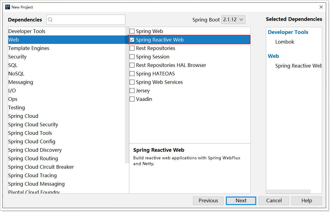Select Pivotal Cloud Foundry category
The width and height of the screenshot is (330, 212).
tap(66, 191)
